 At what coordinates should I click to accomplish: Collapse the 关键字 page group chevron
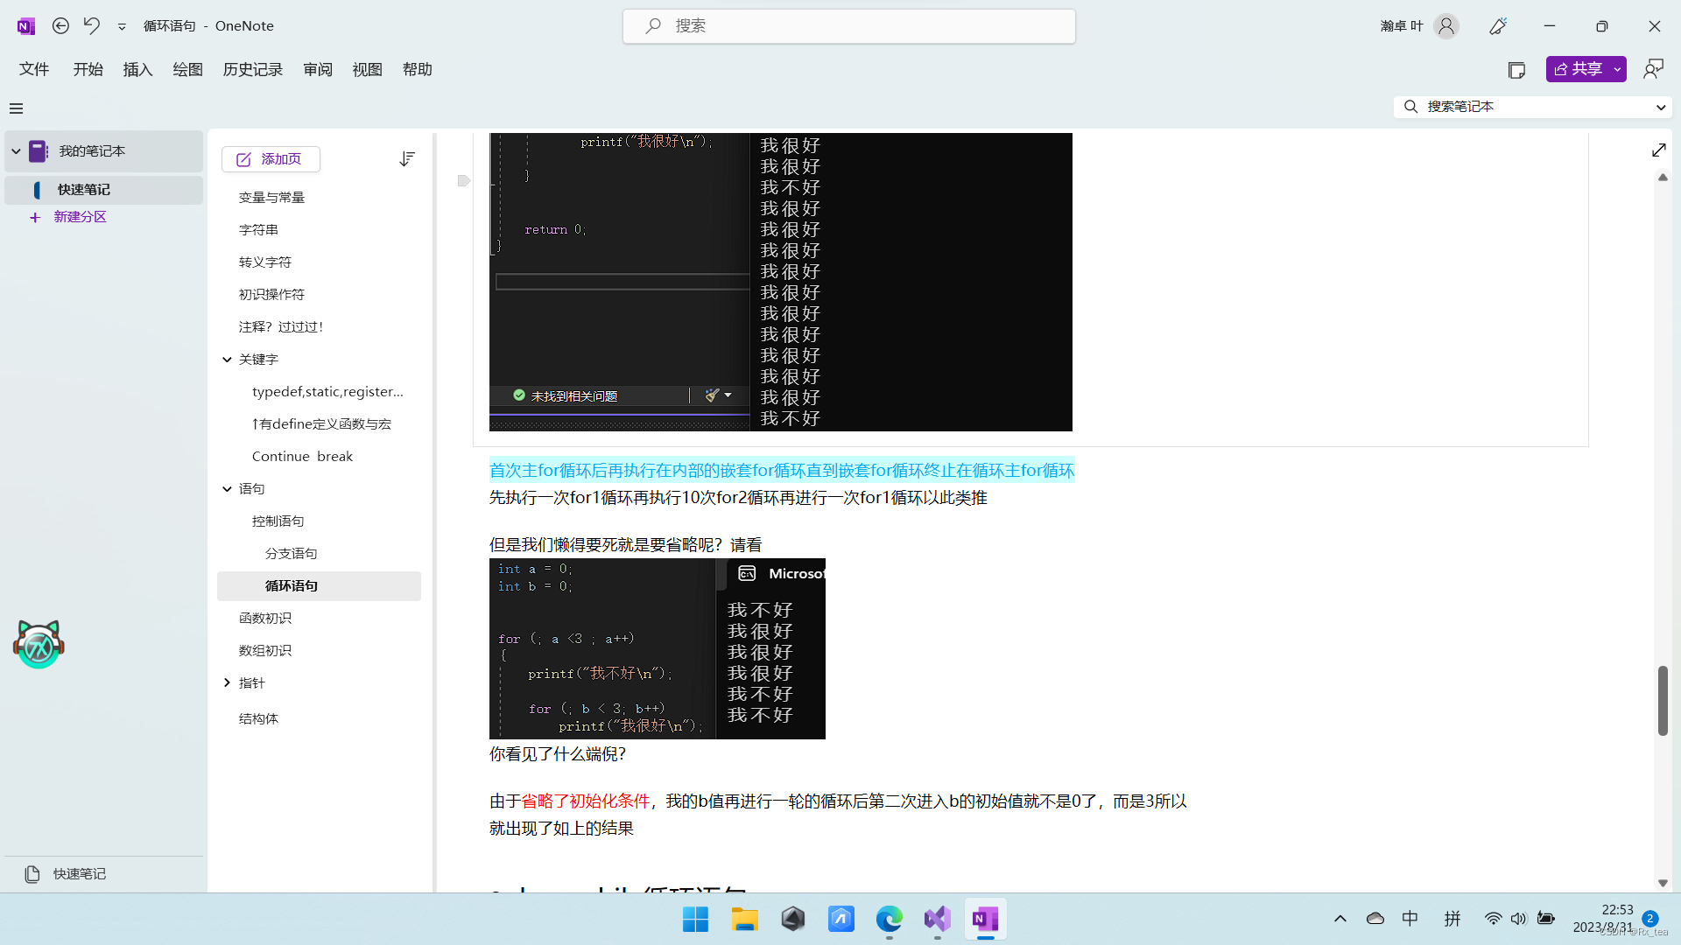227,359
